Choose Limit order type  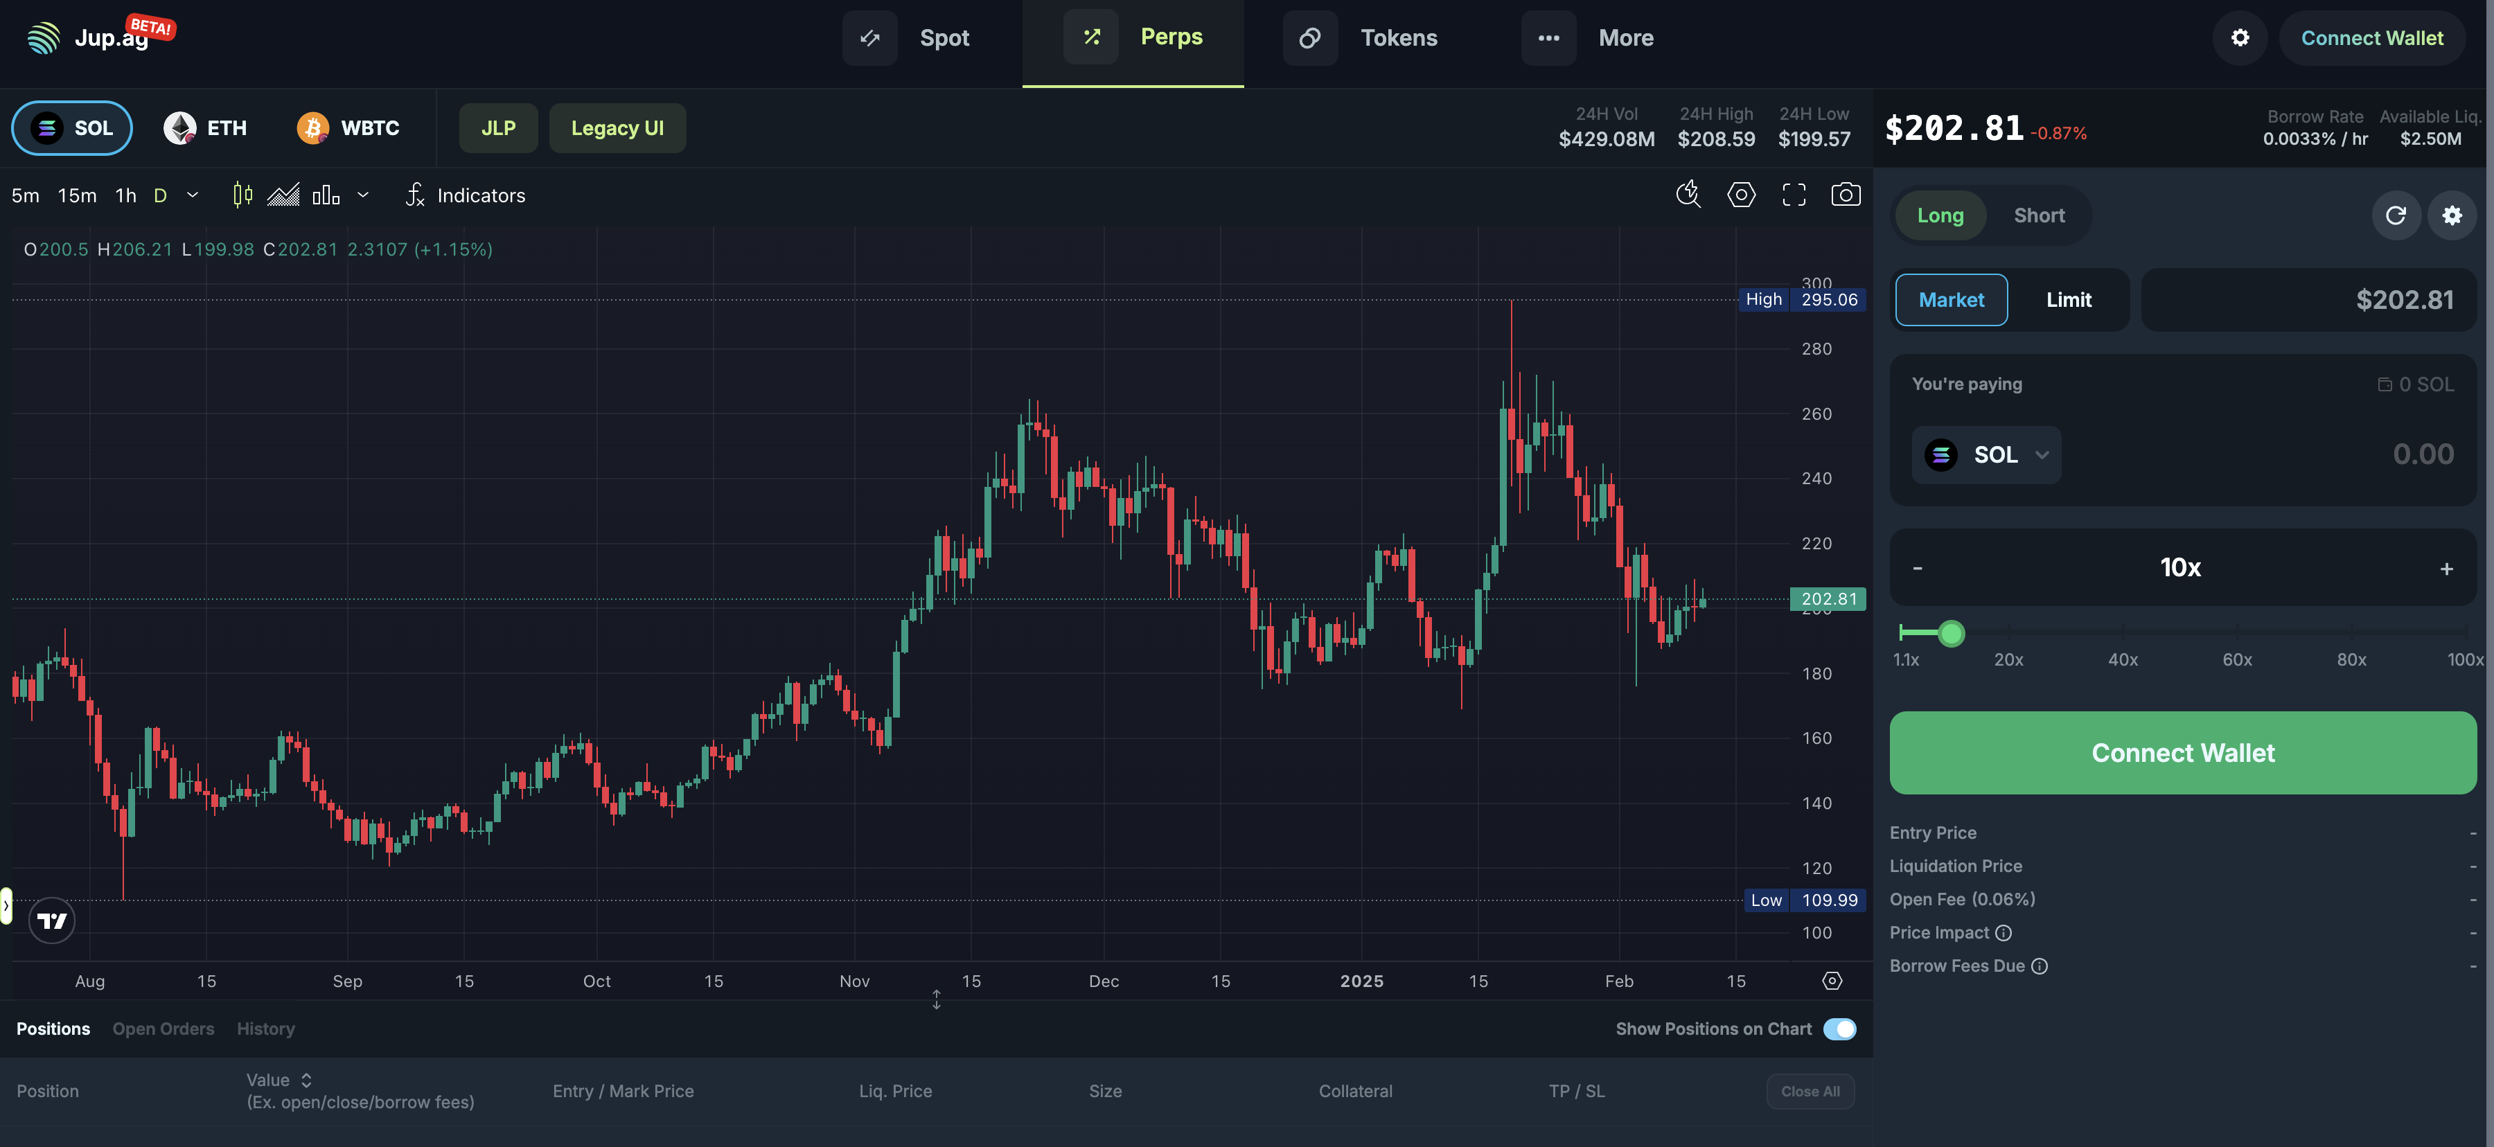tap(2068, 300)
